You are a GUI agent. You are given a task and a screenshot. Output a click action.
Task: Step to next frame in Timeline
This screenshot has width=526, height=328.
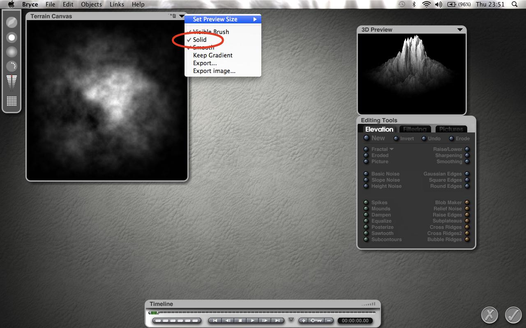tap(265, 321)
